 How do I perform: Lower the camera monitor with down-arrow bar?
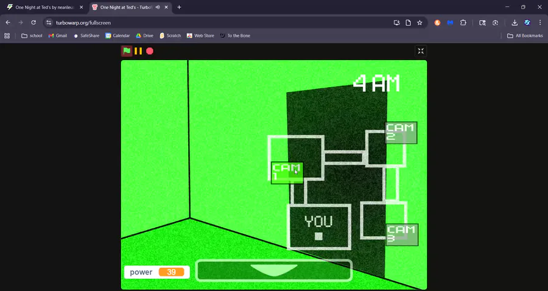click(273, 270)
